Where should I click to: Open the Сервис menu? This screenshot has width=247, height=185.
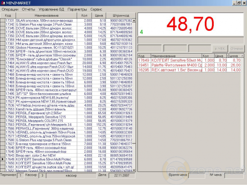(x=96, y=9)
